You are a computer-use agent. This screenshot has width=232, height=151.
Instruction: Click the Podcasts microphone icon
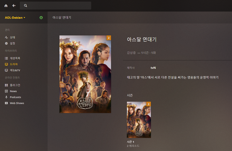tap(6, 97)
